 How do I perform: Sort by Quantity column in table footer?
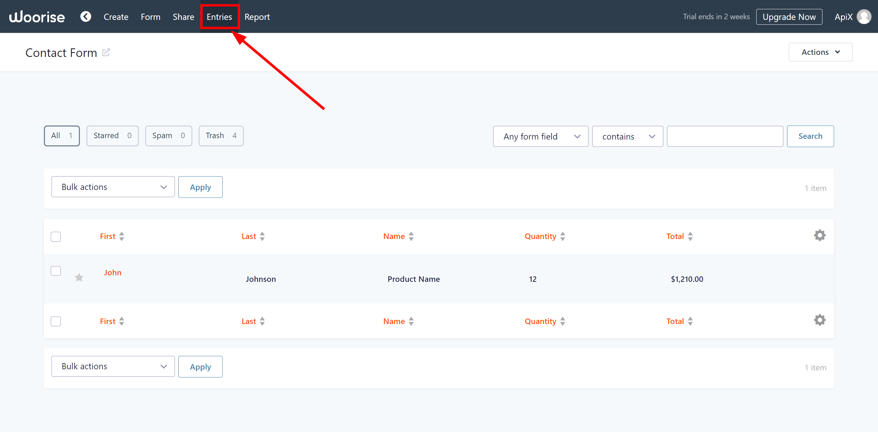click(545, 321)
